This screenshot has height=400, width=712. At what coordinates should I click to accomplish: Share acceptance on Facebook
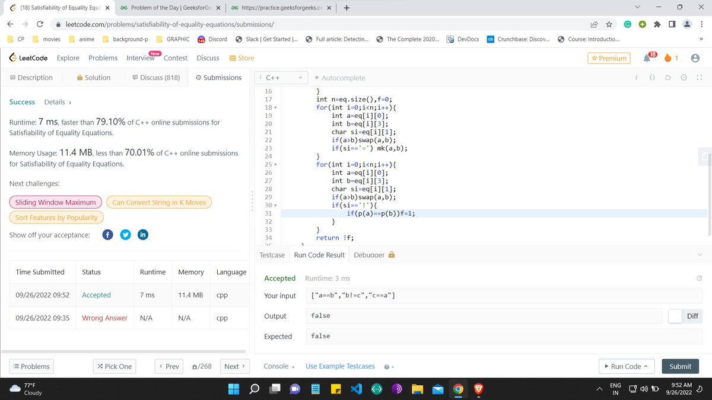(x=108, y=235)
